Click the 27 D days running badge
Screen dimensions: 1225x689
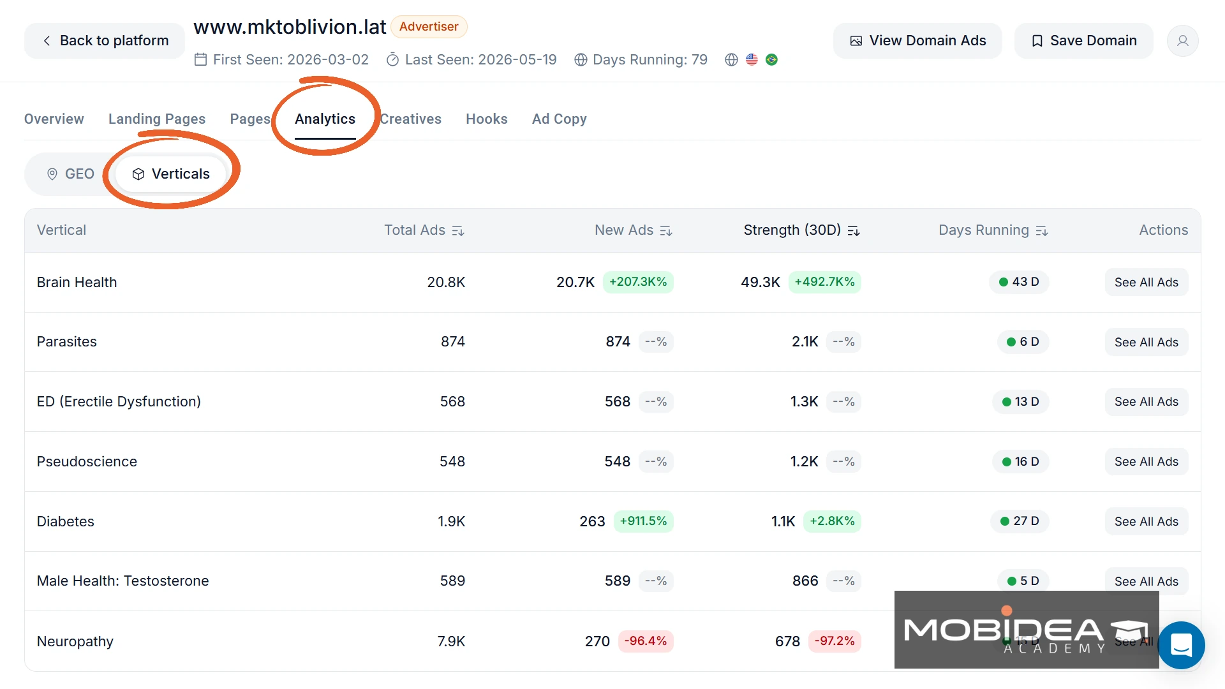(1020, 521)
